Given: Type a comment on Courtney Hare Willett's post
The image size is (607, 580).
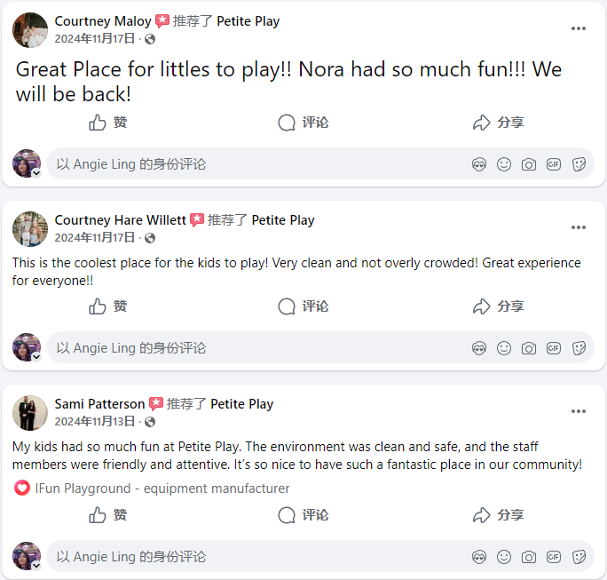Looking at the screenshot, I should (x=248, y=348).
